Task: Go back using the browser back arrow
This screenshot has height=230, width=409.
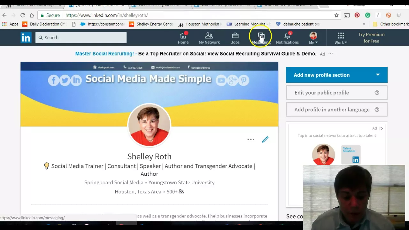Action: pyautogui.click(x=4, y=15)
